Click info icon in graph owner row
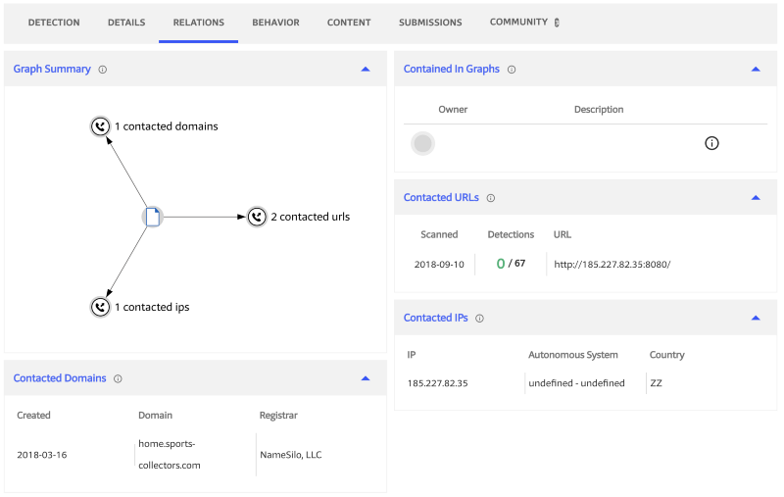The width and height of the screenshot is (784, 497). (712, 143)
